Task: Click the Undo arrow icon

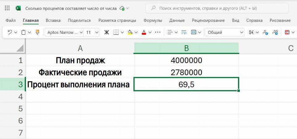Action: [10, 32]
